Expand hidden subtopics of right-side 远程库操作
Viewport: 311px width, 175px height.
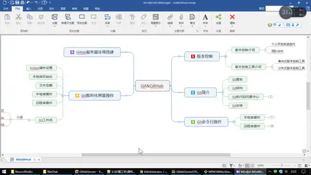272,126
